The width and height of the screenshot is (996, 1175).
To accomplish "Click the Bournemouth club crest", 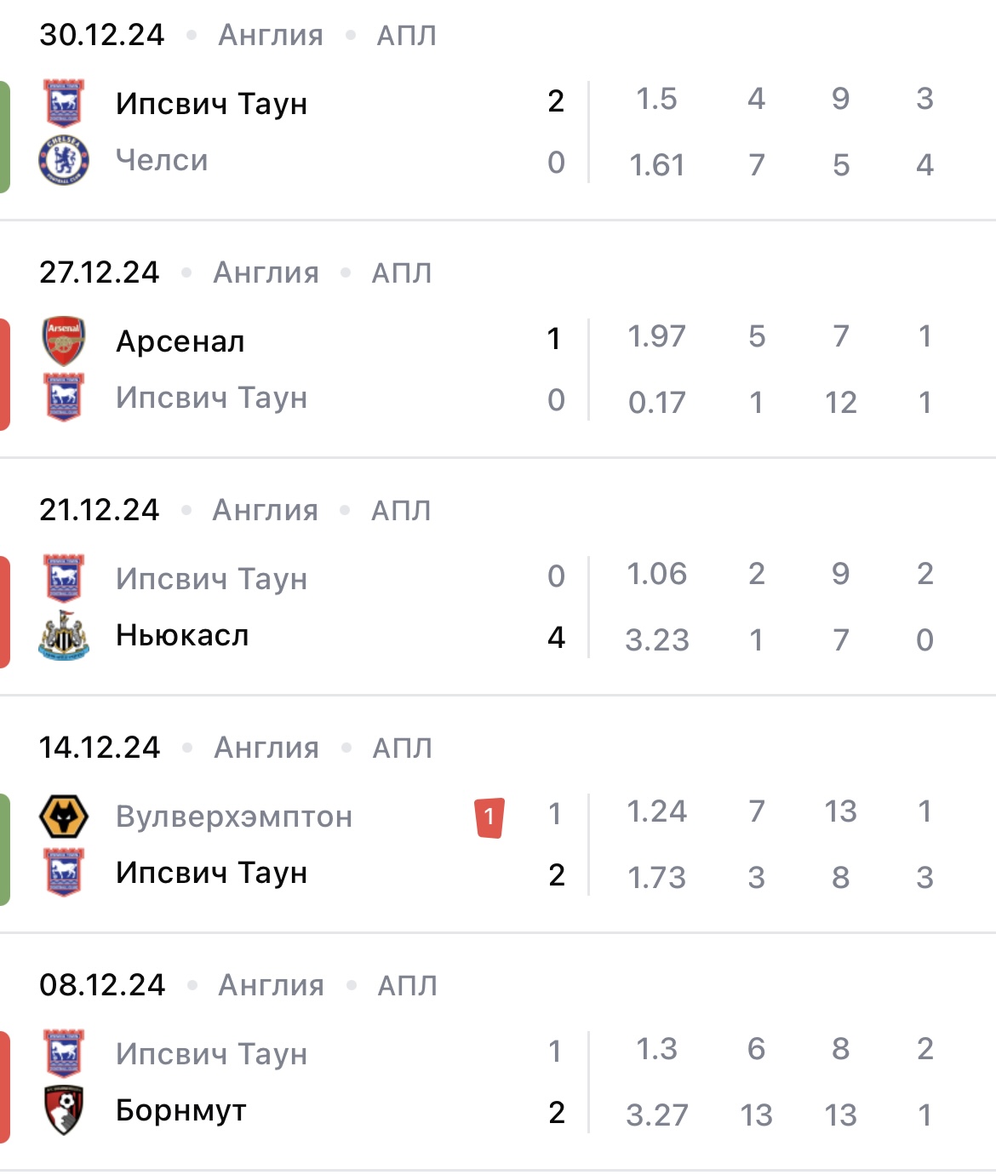I will pos(64,1110).
